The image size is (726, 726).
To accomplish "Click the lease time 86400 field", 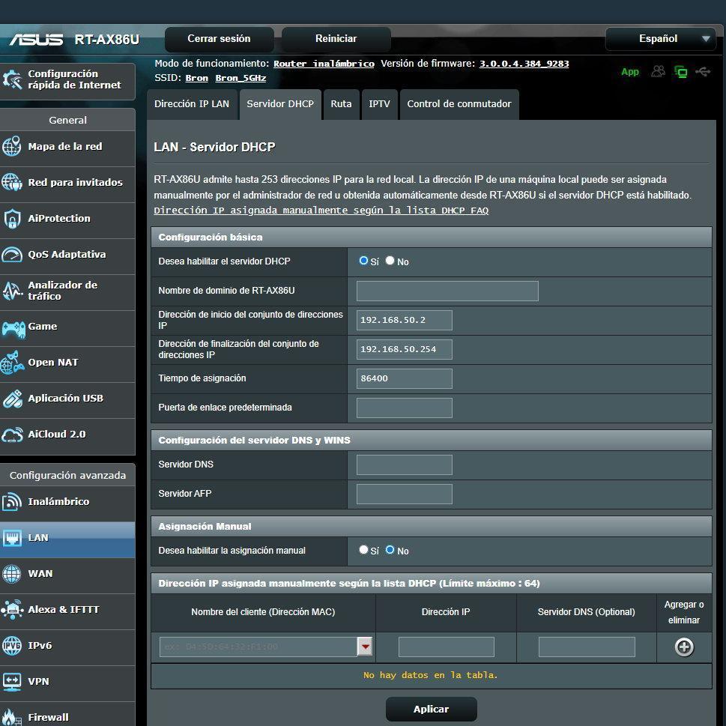I will point(405,378).
